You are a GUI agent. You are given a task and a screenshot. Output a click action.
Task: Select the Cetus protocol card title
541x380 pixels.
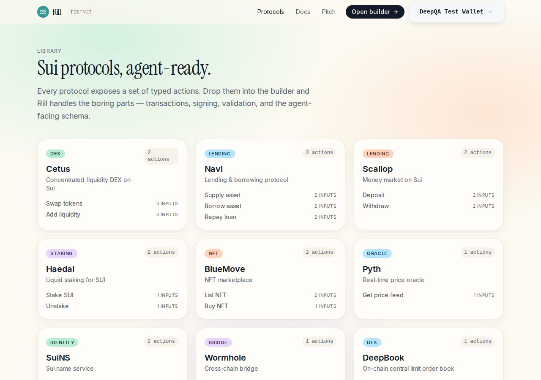(x=58, y=169)
